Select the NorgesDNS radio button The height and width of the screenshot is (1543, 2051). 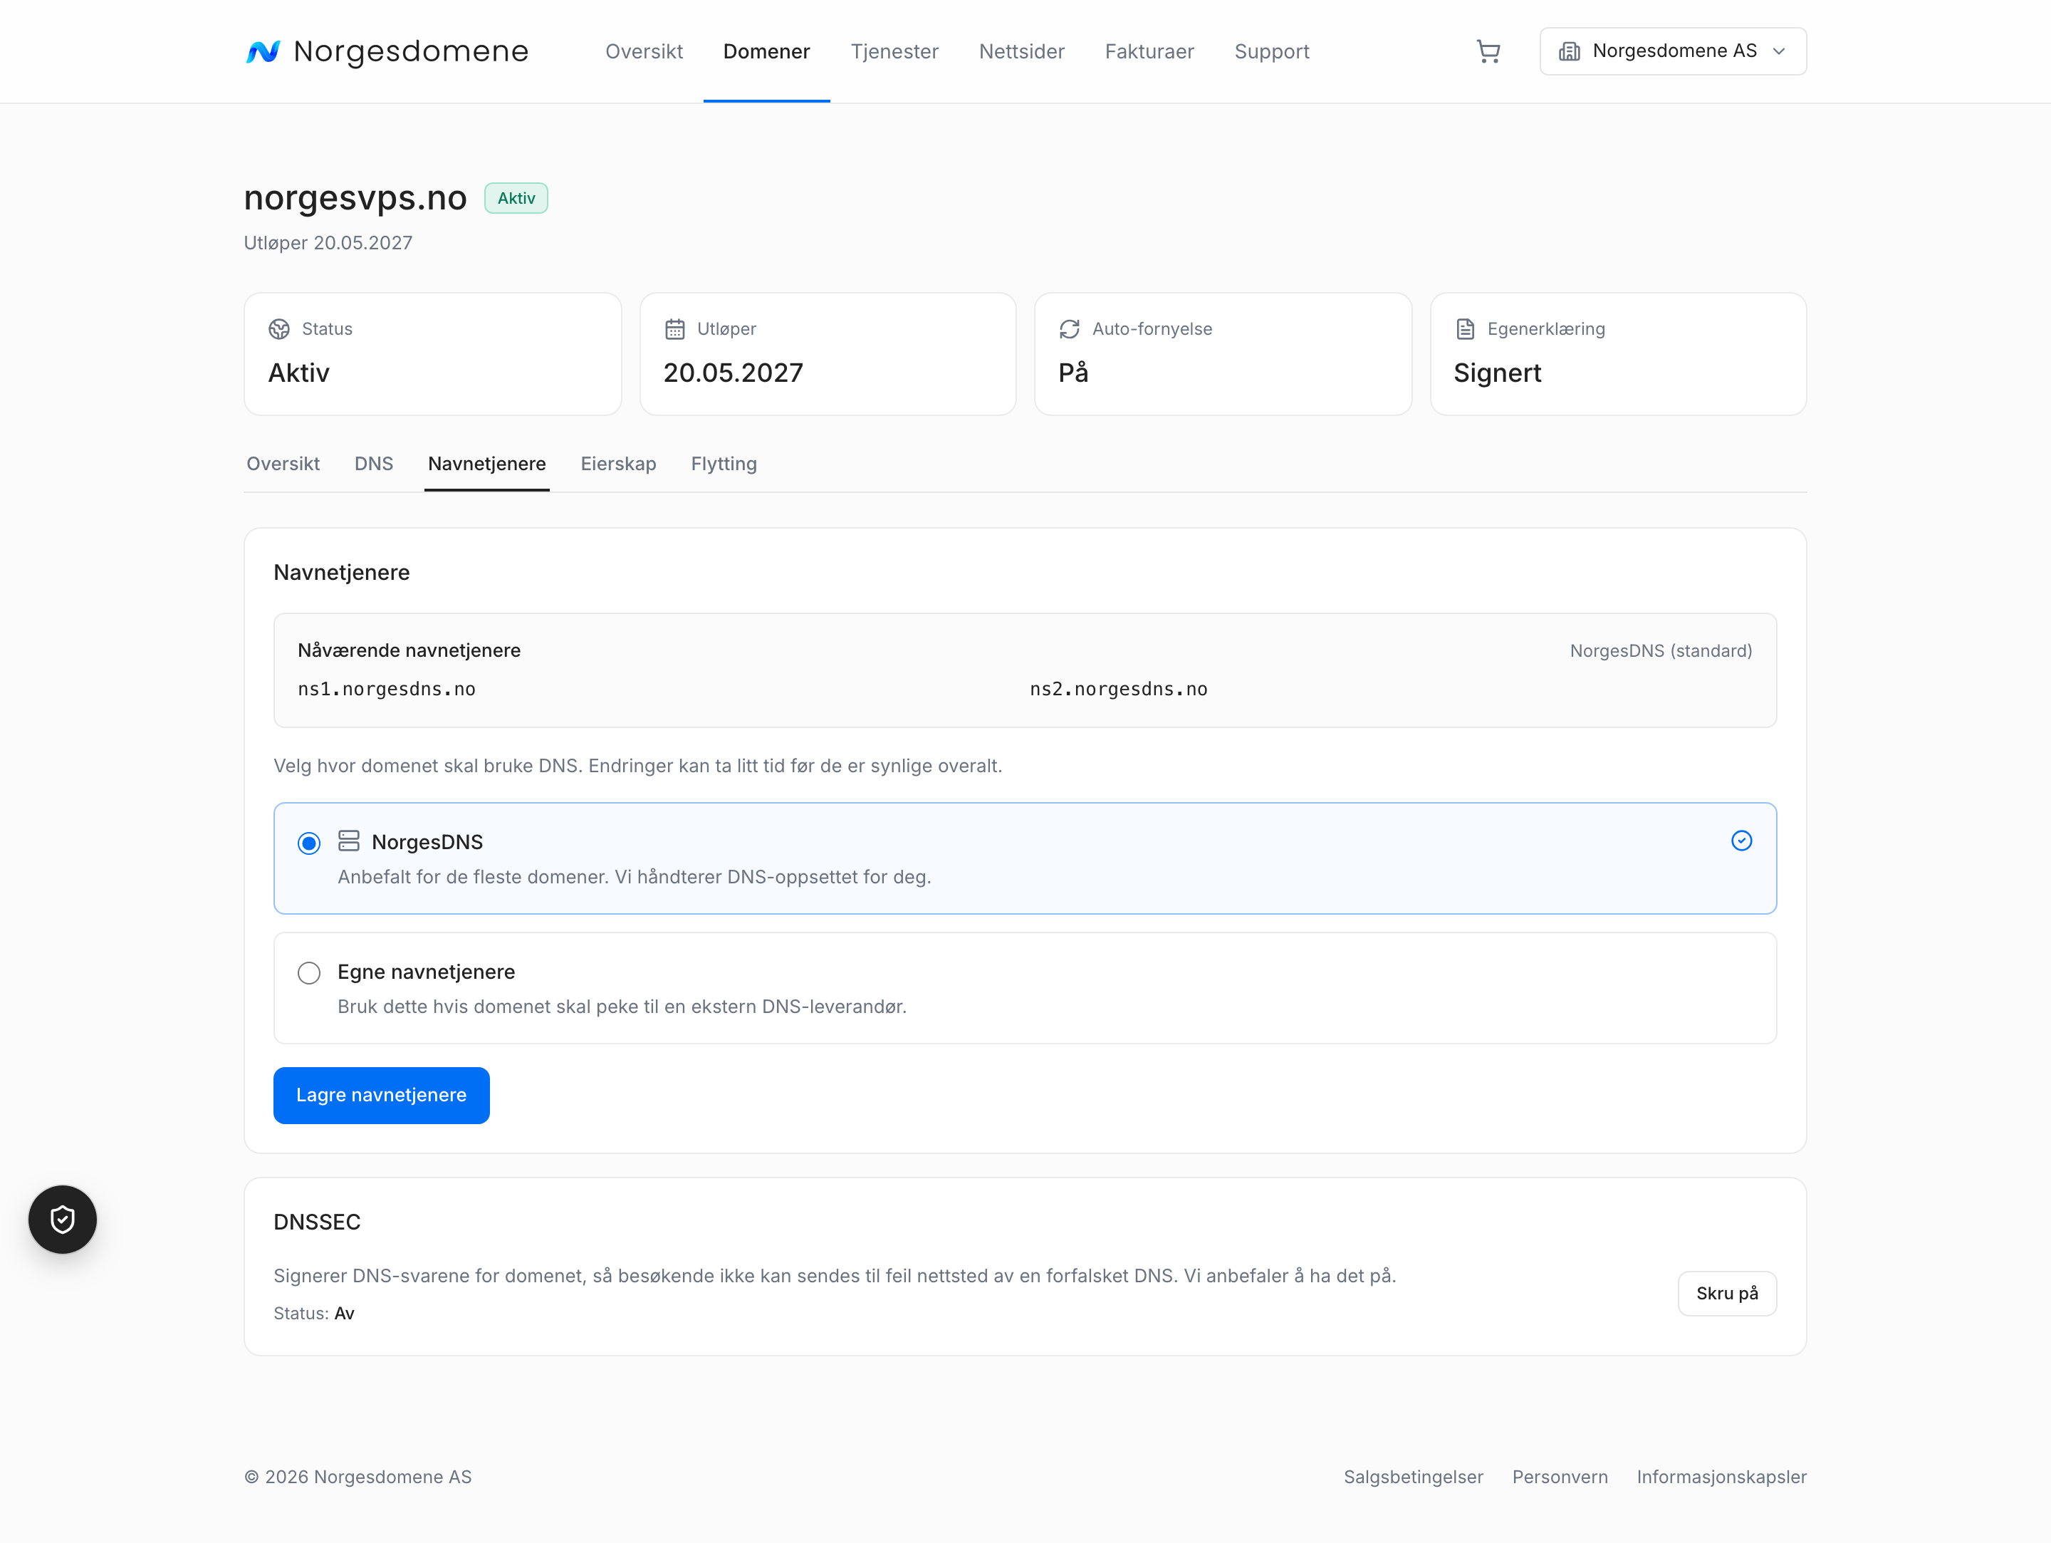(309, 843)
